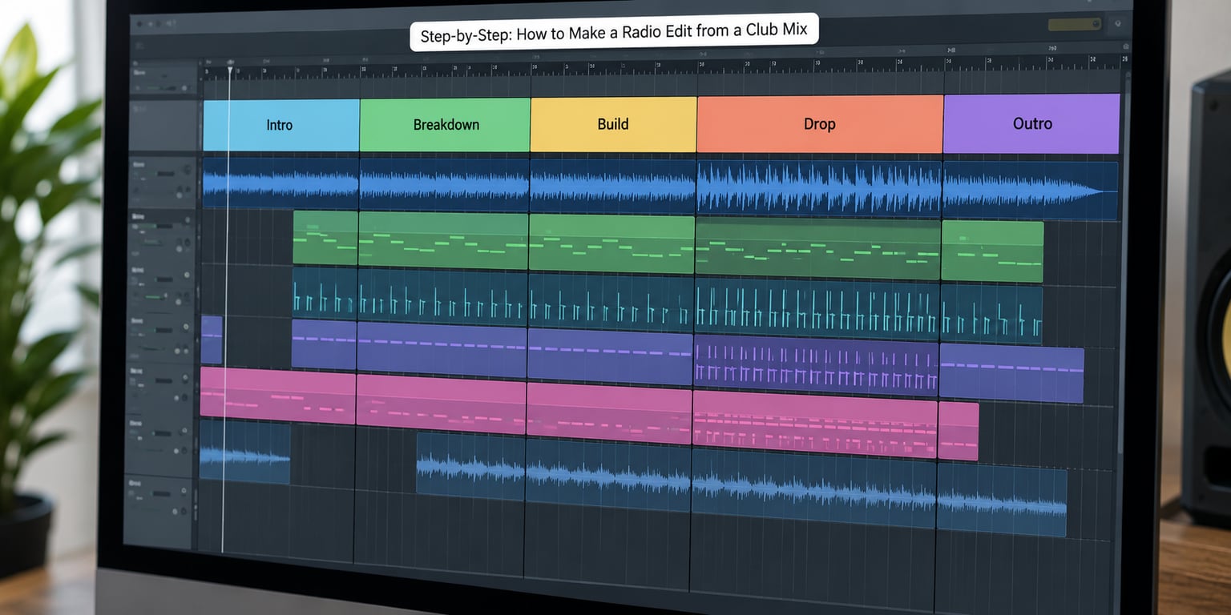The width and height of the screenshot is (1231, 615).
Task: Select teal drum clip under Intro
Action: 325,293
